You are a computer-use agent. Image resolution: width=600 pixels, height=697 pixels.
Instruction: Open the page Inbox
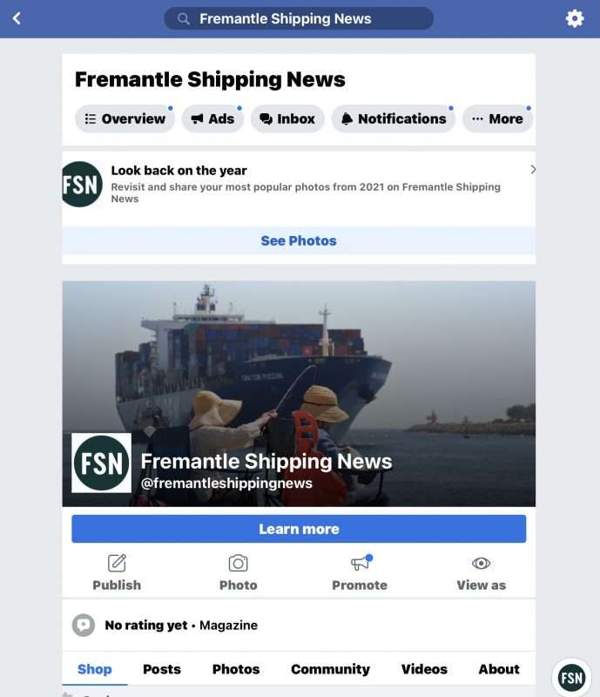coord(287,118)
